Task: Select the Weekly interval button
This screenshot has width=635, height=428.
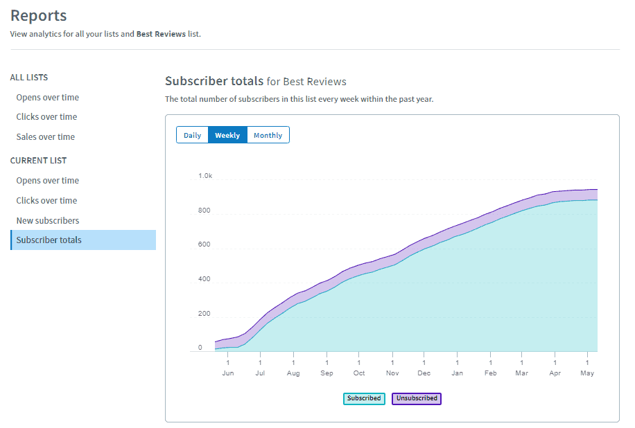Action: coord(227,135)
